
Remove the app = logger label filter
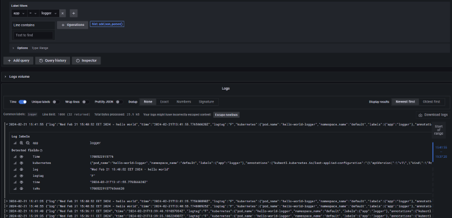(63, 13)
